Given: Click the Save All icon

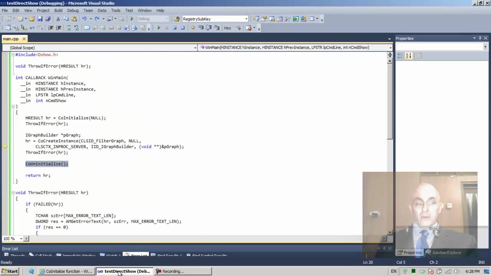Looking at the screenshot, I should 48,19.
